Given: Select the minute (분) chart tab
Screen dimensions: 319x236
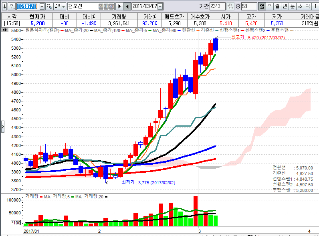Looking at the screenshot, I should pos(292,6).
